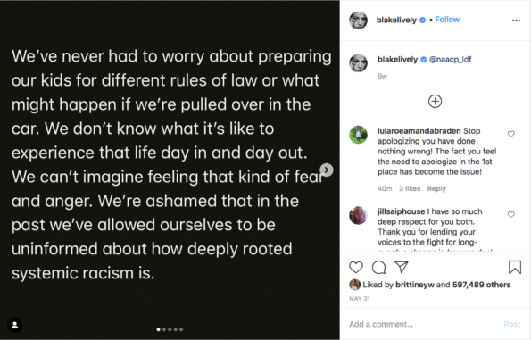This screenshot has width=531, height=340.
Task: Save post with the bookmark icon
Action: pyautogui.click(x=515, y=267)
